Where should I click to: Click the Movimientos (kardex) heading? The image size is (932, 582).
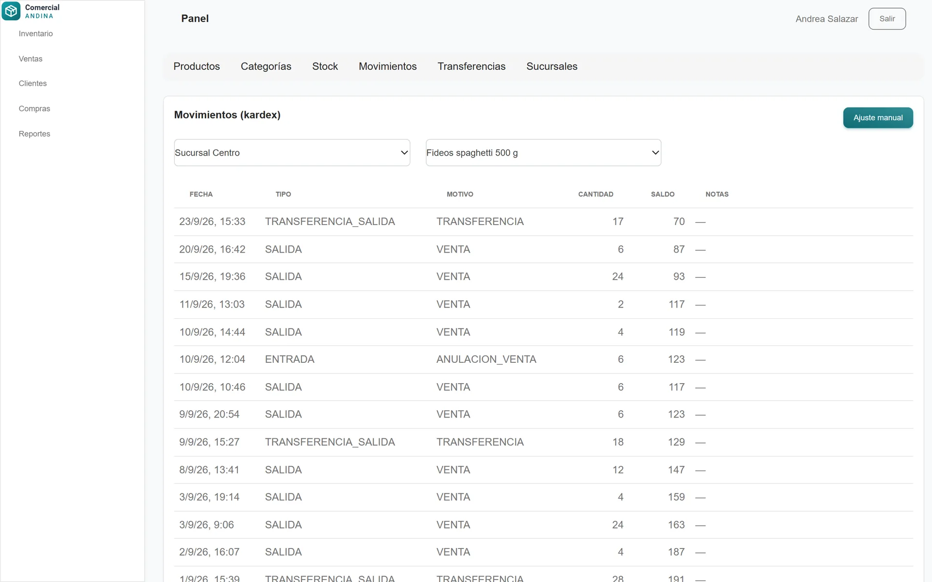(227, 115)
